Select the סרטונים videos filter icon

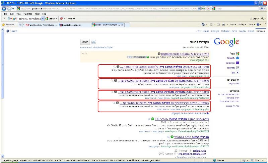[238, 63]
